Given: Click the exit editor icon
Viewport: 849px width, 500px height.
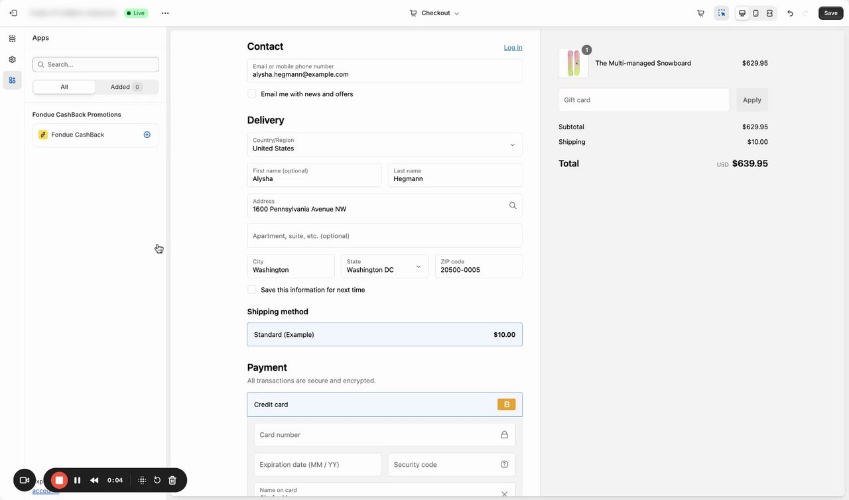Looking at the screenshot, I should pyautogui.click(x=13, y=13).
